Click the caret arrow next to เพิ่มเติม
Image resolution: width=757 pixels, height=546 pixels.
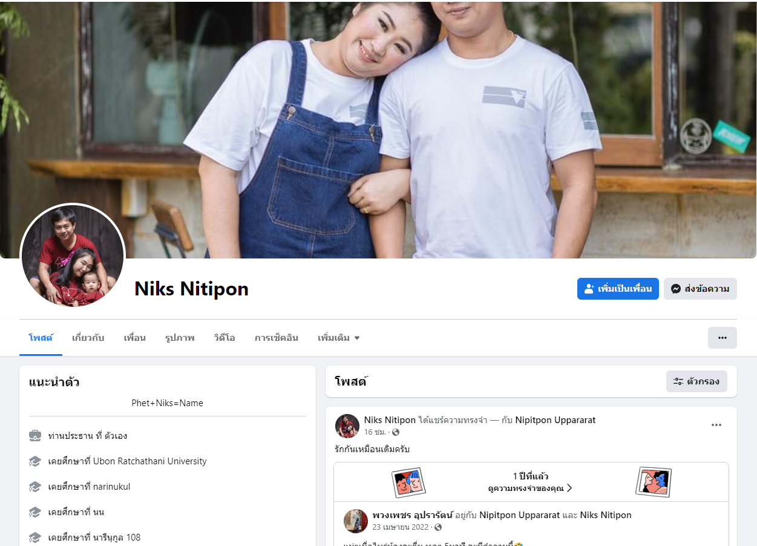click(357, 338)
